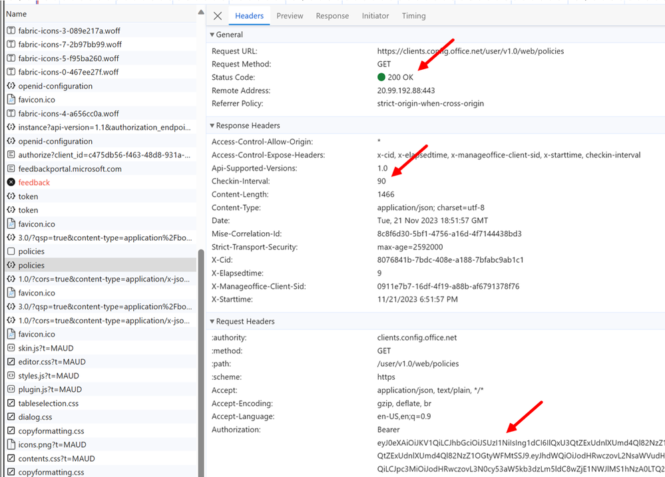Open the Initiator tab

coord(375,16)
